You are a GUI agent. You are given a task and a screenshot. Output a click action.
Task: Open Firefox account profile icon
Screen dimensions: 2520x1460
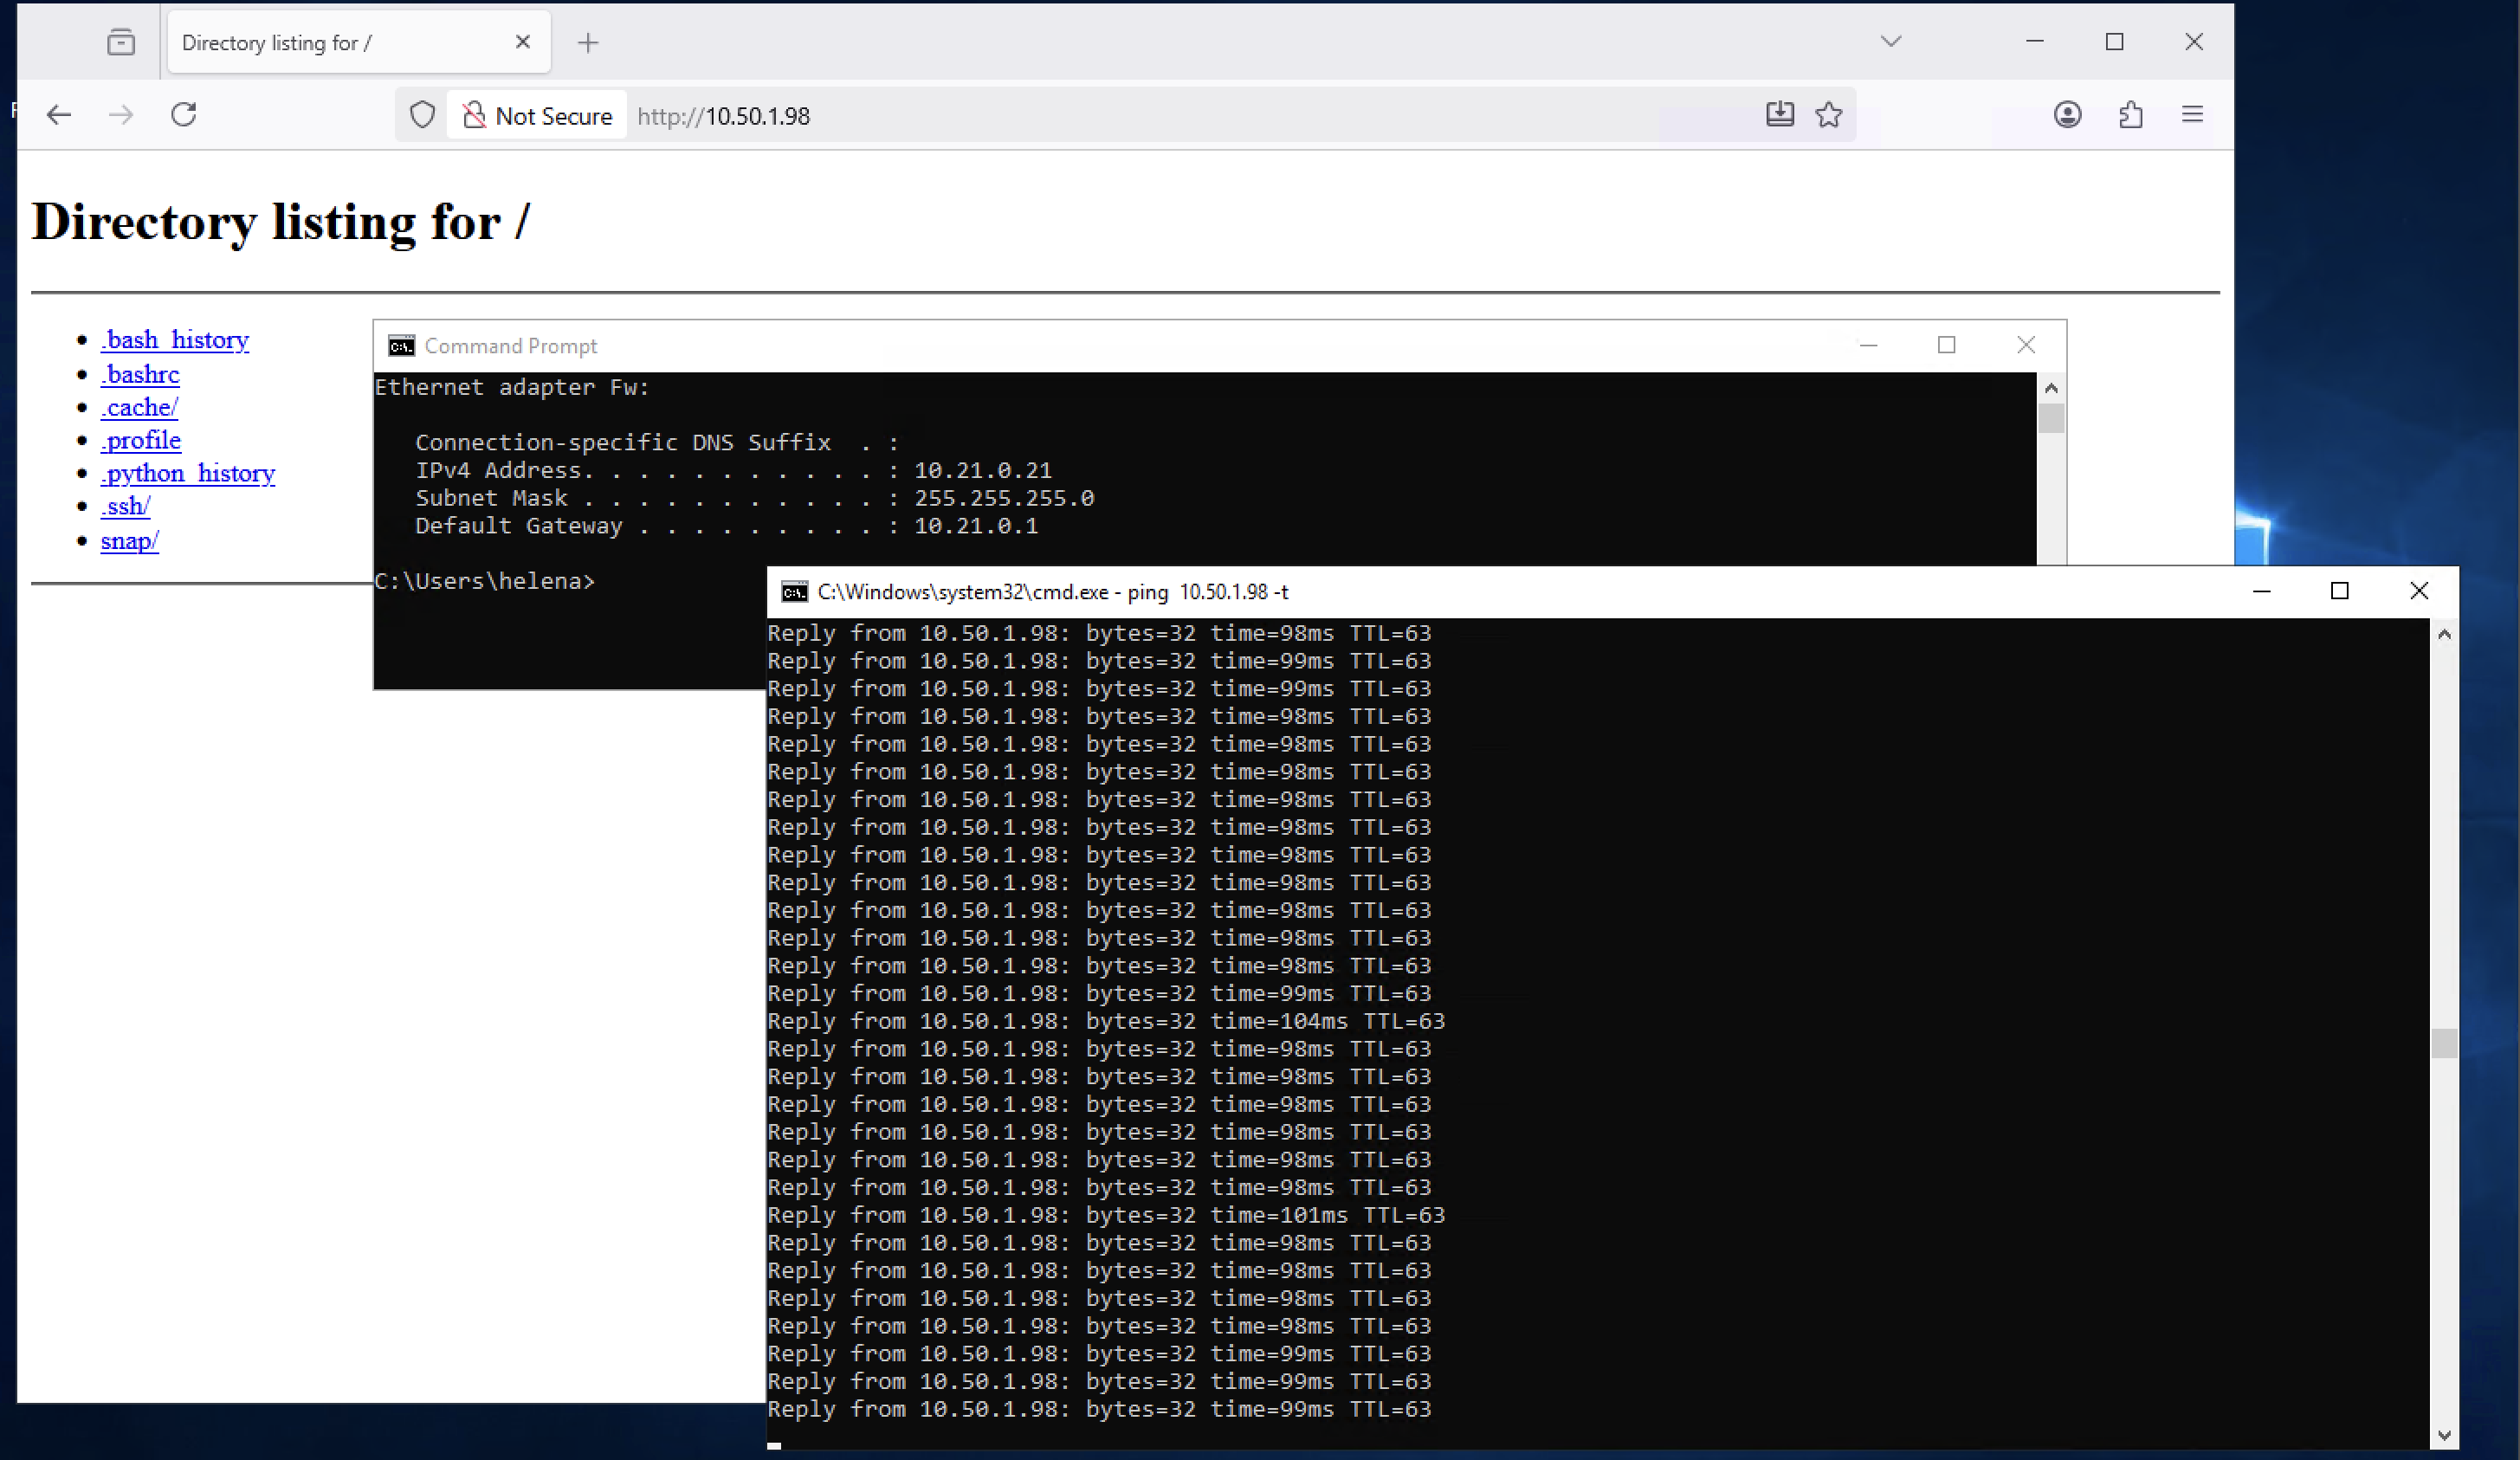tap(2067, 115)
